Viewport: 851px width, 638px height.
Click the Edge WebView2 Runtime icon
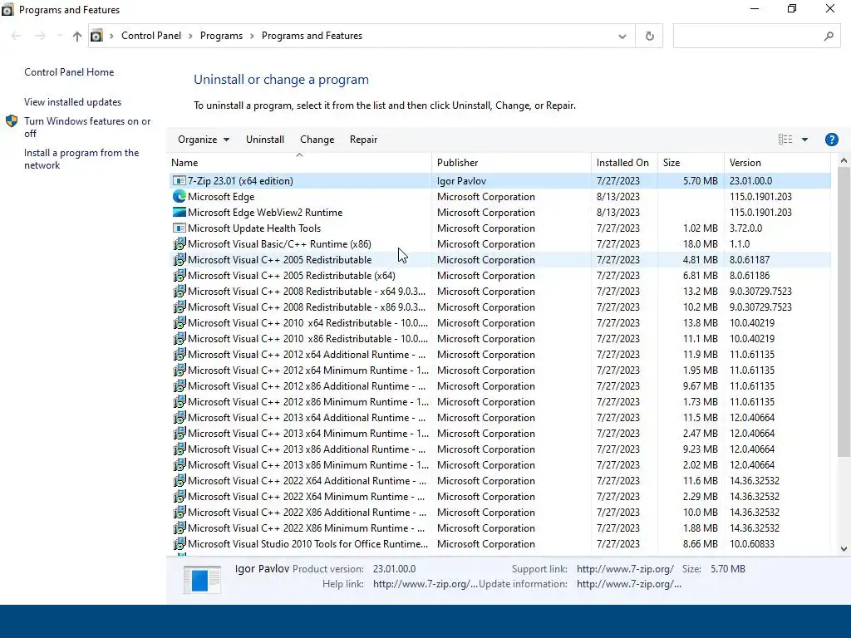(x=180, y=212)
